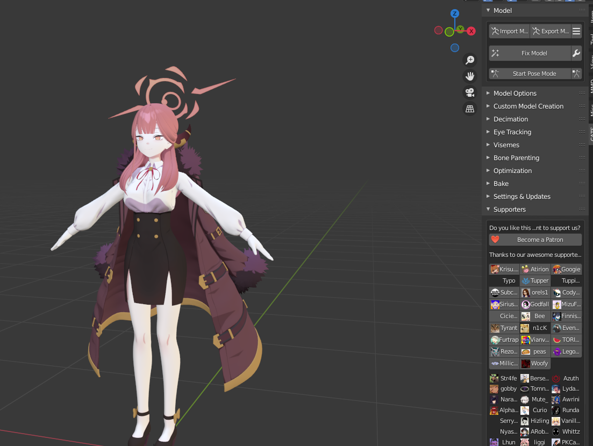Open the View sidebar tab
This screenshot has height=446, width=593.
(591, 62)
